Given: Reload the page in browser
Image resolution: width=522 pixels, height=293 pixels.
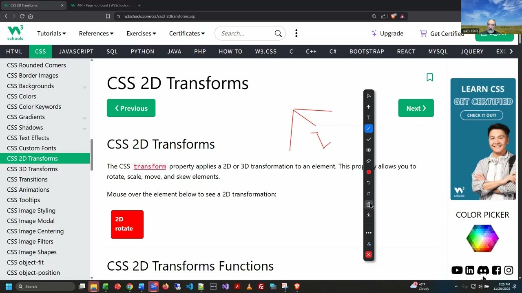Looking at the screenshot, I should (x=22, y=16).
